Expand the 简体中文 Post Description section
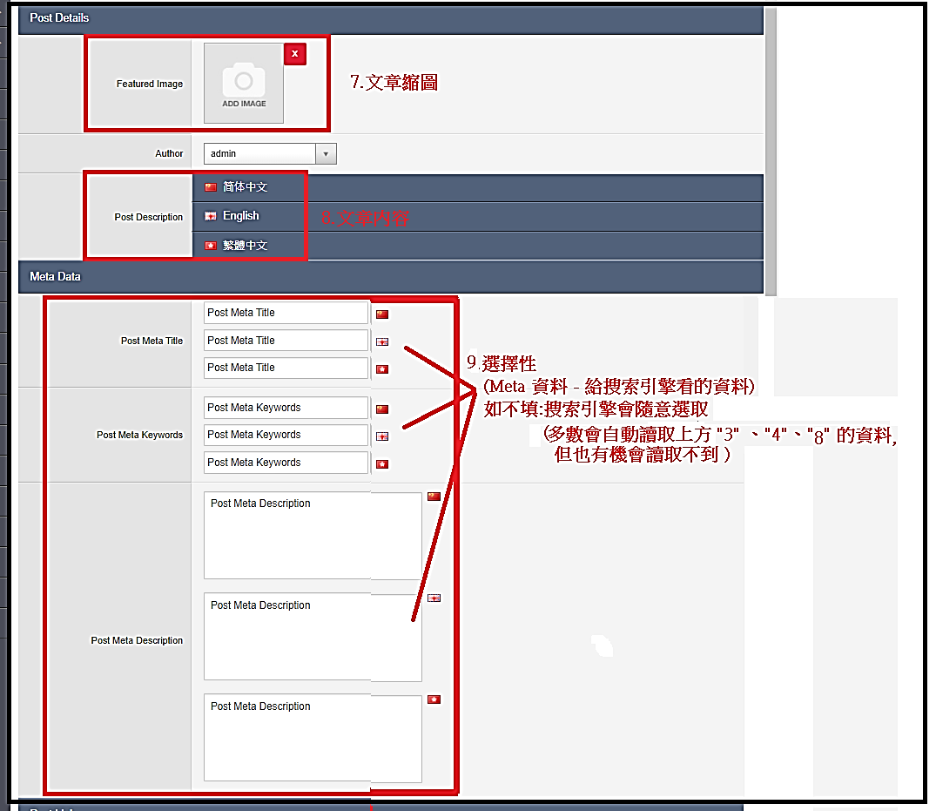The width and height of the screenshot is (936, 811). click(244, 187)
